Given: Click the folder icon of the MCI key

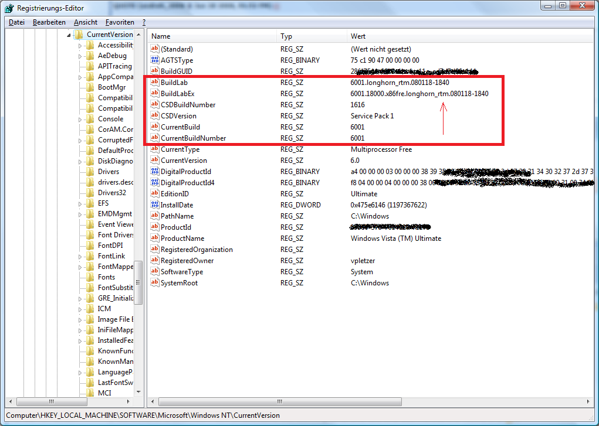Looking at the screenshot, I should 90,393.
